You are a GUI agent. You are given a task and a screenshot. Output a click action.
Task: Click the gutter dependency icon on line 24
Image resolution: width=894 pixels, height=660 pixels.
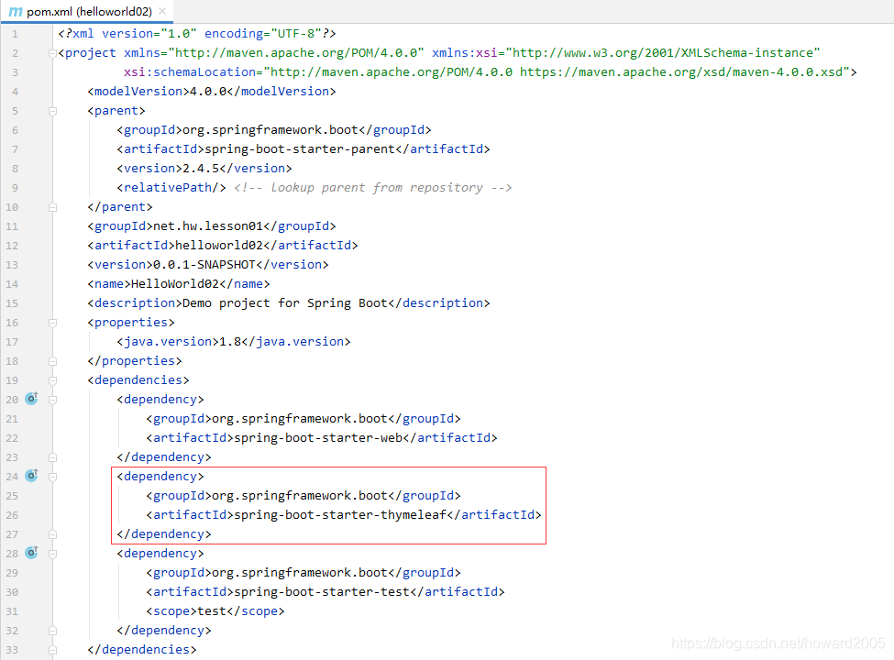coord(32,476)
